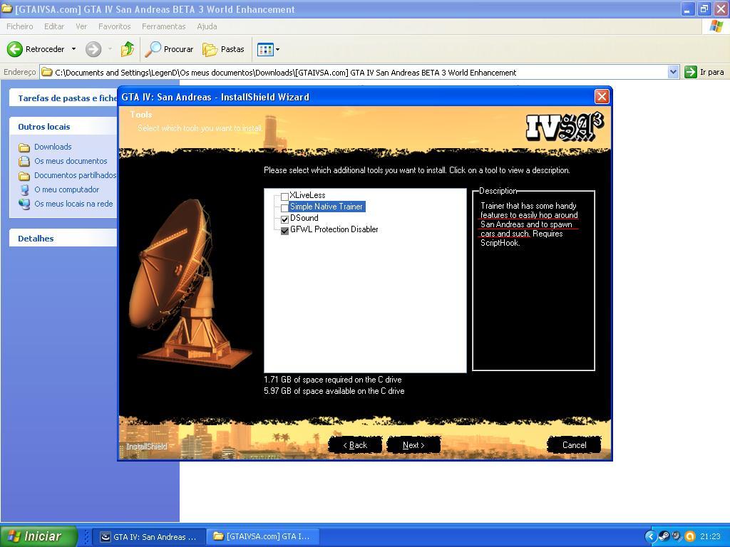Click the Os meus documentos icon
Image resolution: width=730 pixels, height=547 pixels.
click(24, 162)
